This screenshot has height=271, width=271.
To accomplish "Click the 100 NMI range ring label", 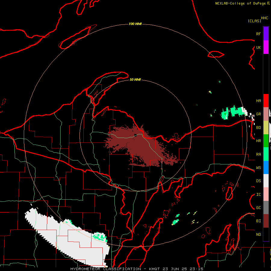I will pos(135,24).
